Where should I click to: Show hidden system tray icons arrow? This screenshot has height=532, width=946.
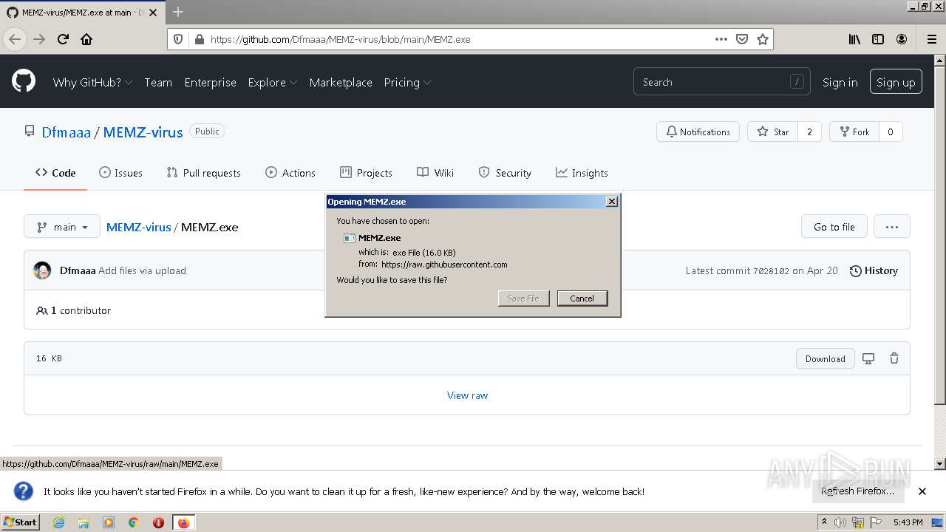pos(825,522)
